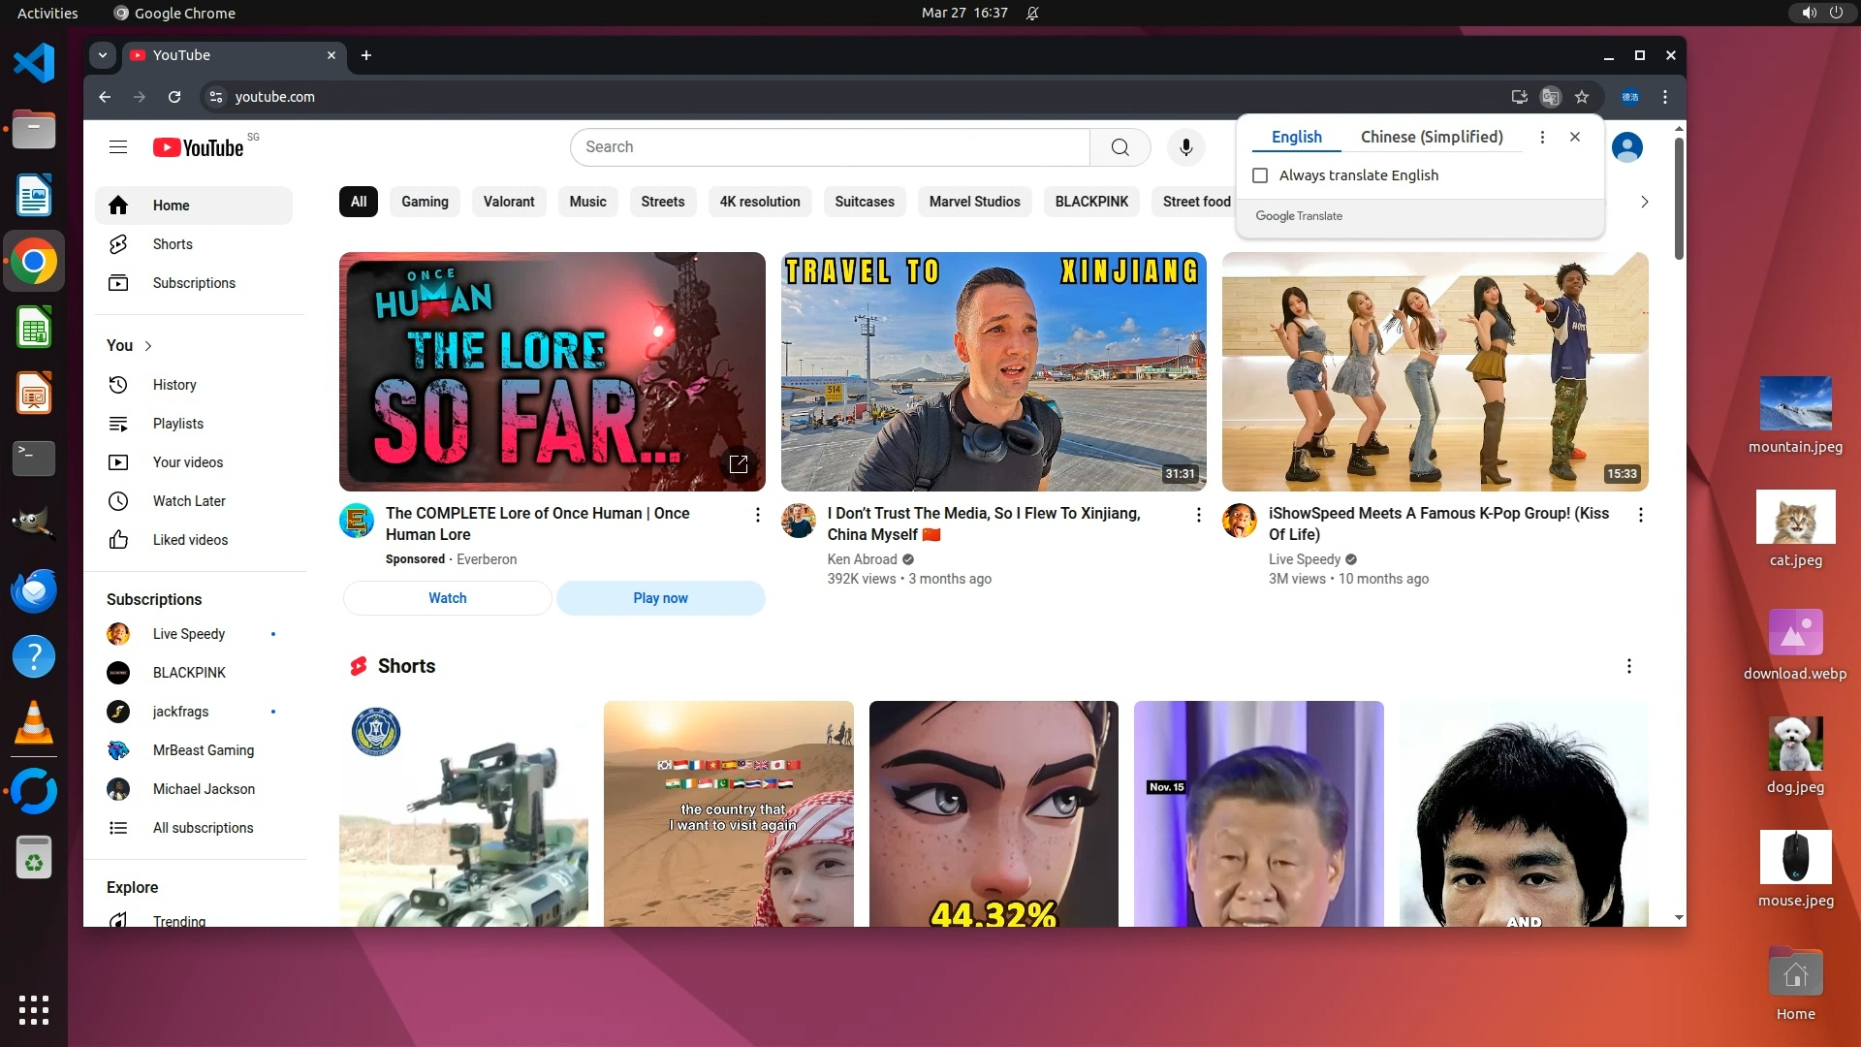Open options menu for iShowSpeed video

[x=1640, y=515]
